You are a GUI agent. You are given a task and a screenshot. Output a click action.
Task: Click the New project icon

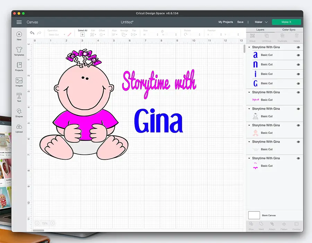click(x=19, y=34)
